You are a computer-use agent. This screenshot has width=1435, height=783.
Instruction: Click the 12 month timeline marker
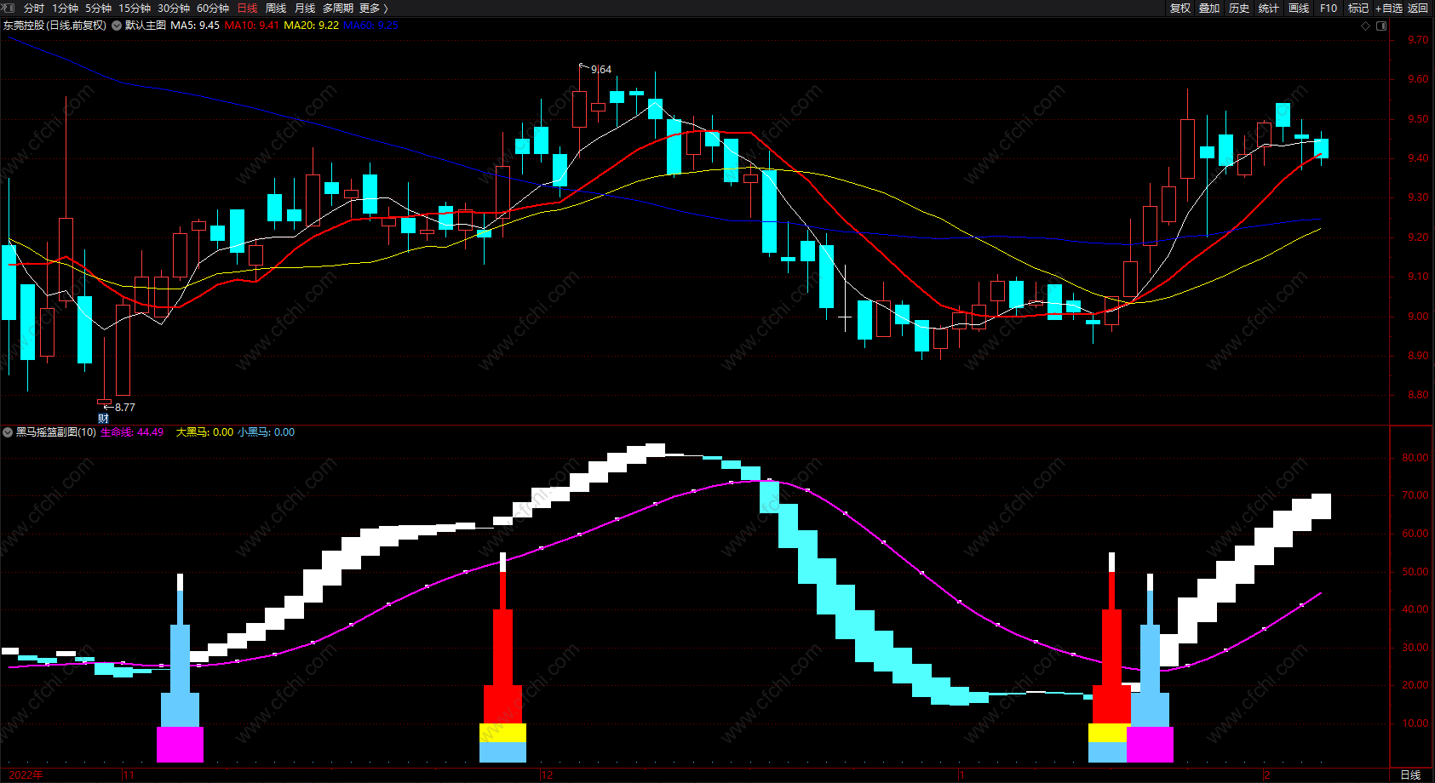[x=548, y=774]
